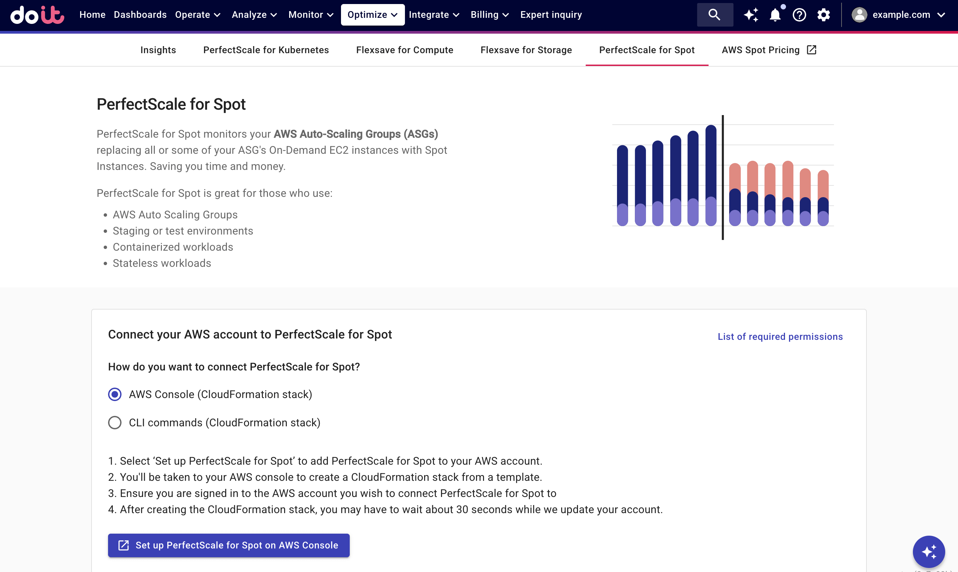Click Set up PerfectScale for Spot button
The width and height of the screenshot is (958, 572).
tap(229, 545)
